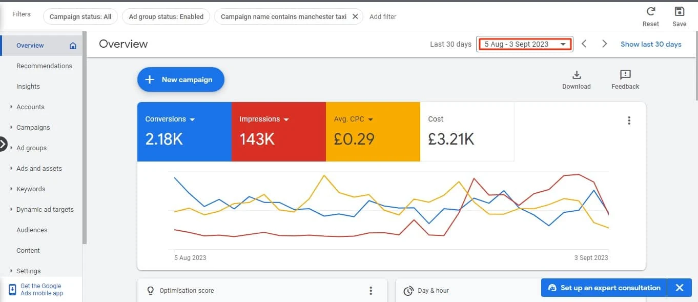Click the Save filter icon
Screen dimensions: 698x302
[x=680, y=12]
